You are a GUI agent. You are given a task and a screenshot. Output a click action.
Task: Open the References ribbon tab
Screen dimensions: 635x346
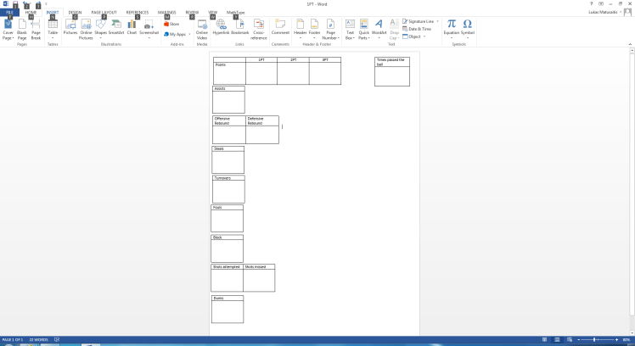point(137,13)
